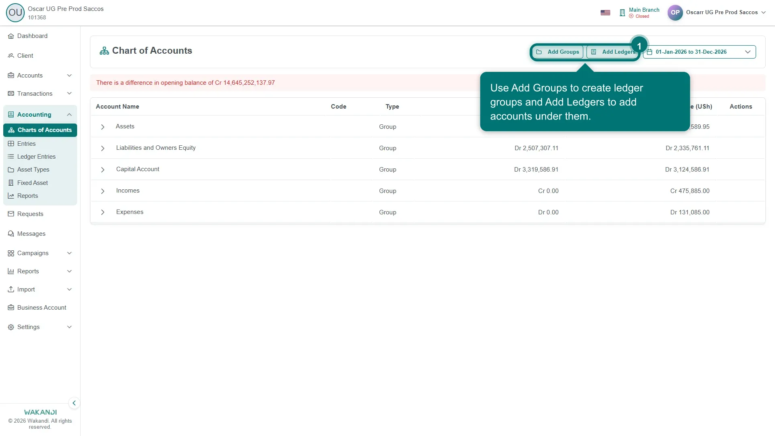The width and height of the screenshot is (775, 436).
Task: Click the Accounts briefcase icon in sidebar
Action: click(11, 75)
